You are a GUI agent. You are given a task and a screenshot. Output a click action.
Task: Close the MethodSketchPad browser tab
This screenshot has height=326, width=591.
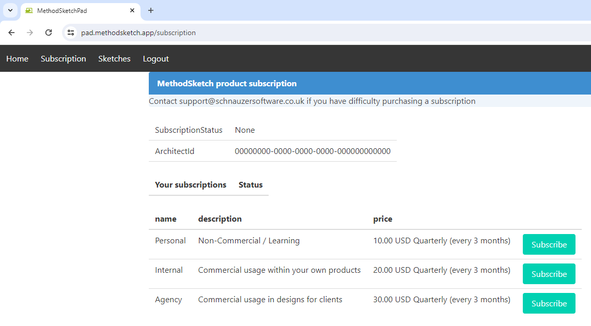coord(132,10)
